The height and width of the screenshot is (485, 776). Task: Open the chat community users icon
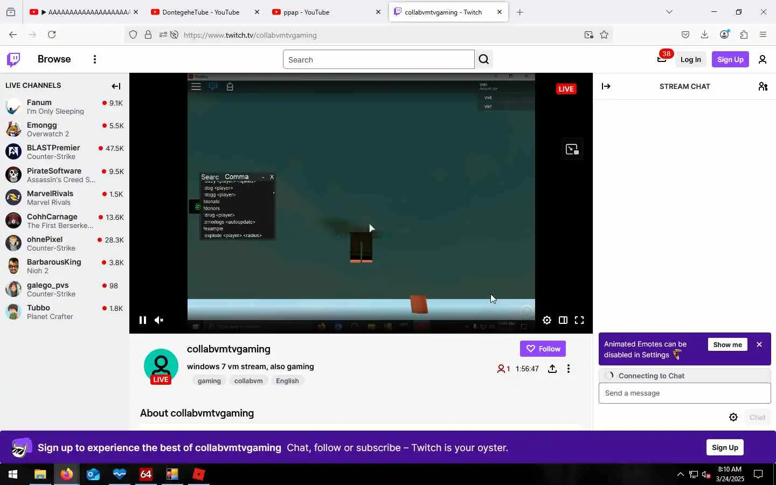(x=763, y=86)
